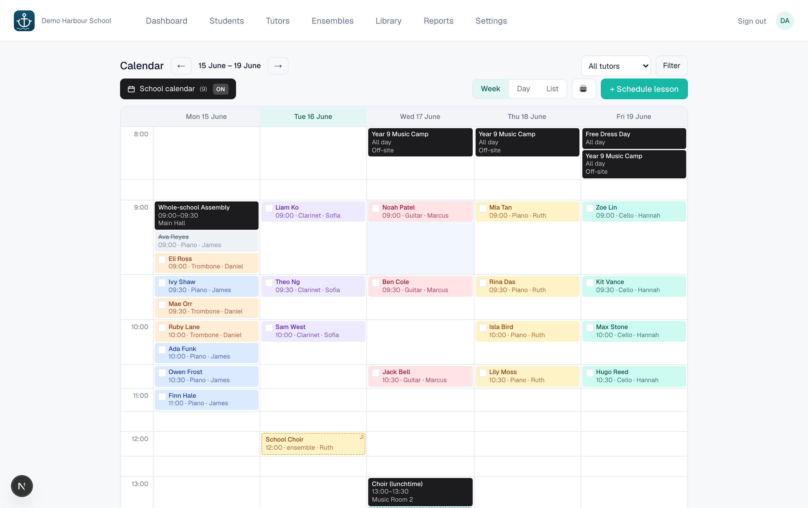Open Ada Funk piano lesson
This screenshot has width=808, height=508.
click(206, 353)
